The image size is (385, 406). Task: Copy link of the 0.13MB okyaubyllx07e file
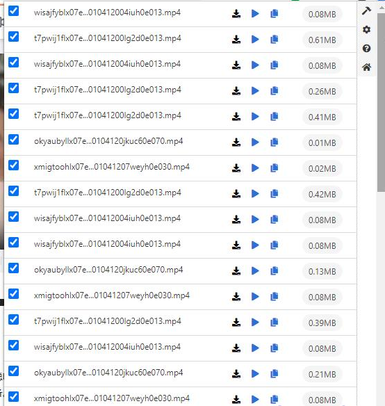point(275,271)
